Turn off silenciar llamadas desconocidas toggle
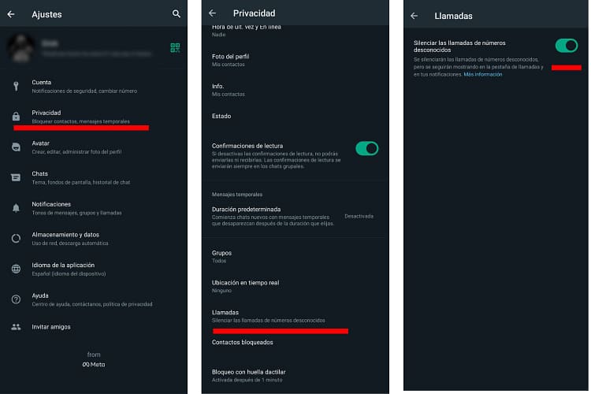The image size is (591, 394). coord(566,46)
